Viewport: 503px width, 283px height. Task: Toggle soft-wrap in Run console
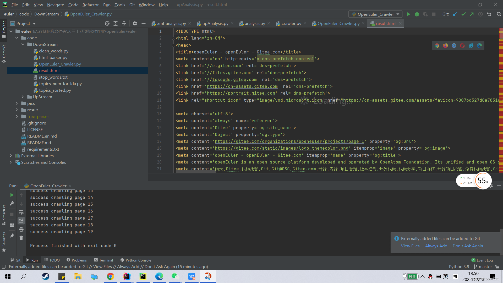21,212
